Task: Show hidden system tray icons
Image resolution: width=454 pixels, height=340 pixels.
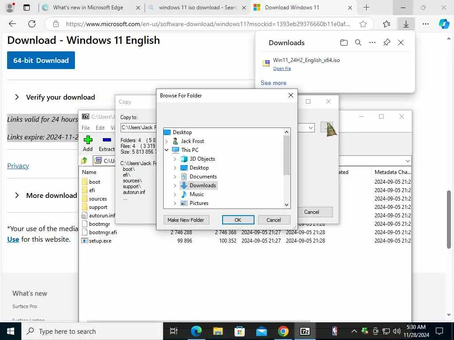Action: [x=354, y=331]
